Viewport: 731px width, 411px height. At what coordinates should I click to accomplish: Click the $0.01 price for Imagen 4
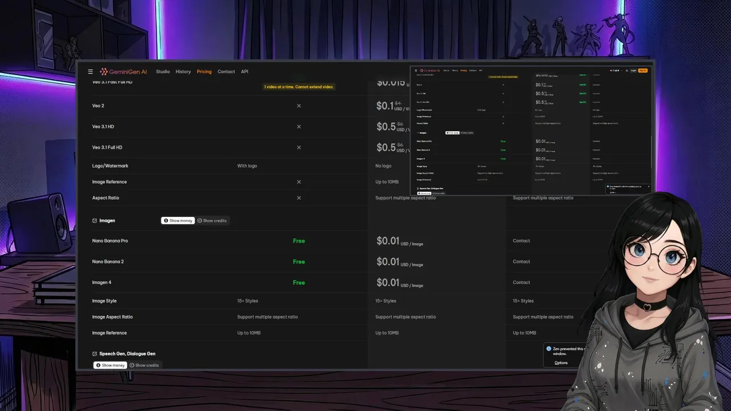tap(388, 282)
